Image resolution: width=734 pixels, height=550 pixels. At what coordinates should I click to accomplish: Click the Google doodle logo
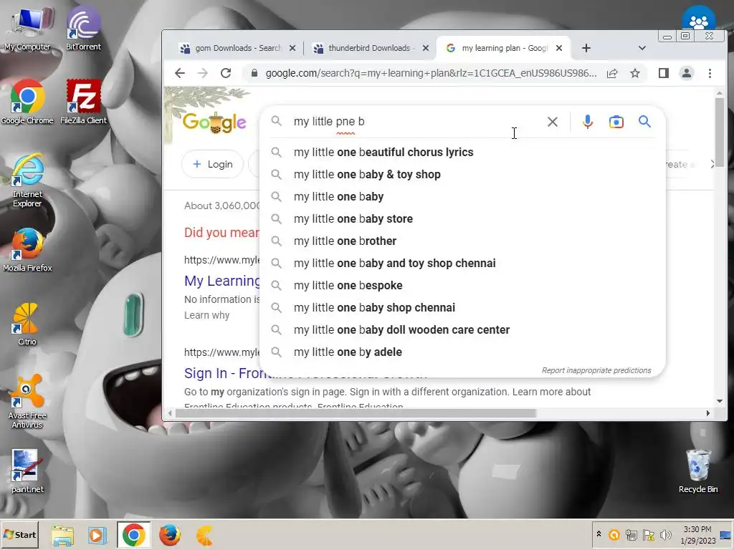pyautogui.click(x=214, y=122)
